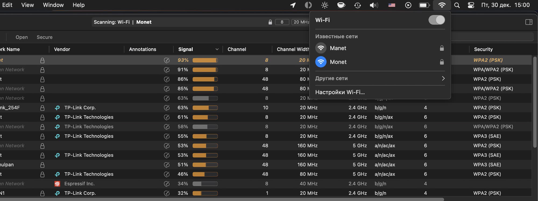Click the half-circle contrast menu bar icon
Image resolution: width=538 pixels, height=201 pixels.
pos(308,5)
